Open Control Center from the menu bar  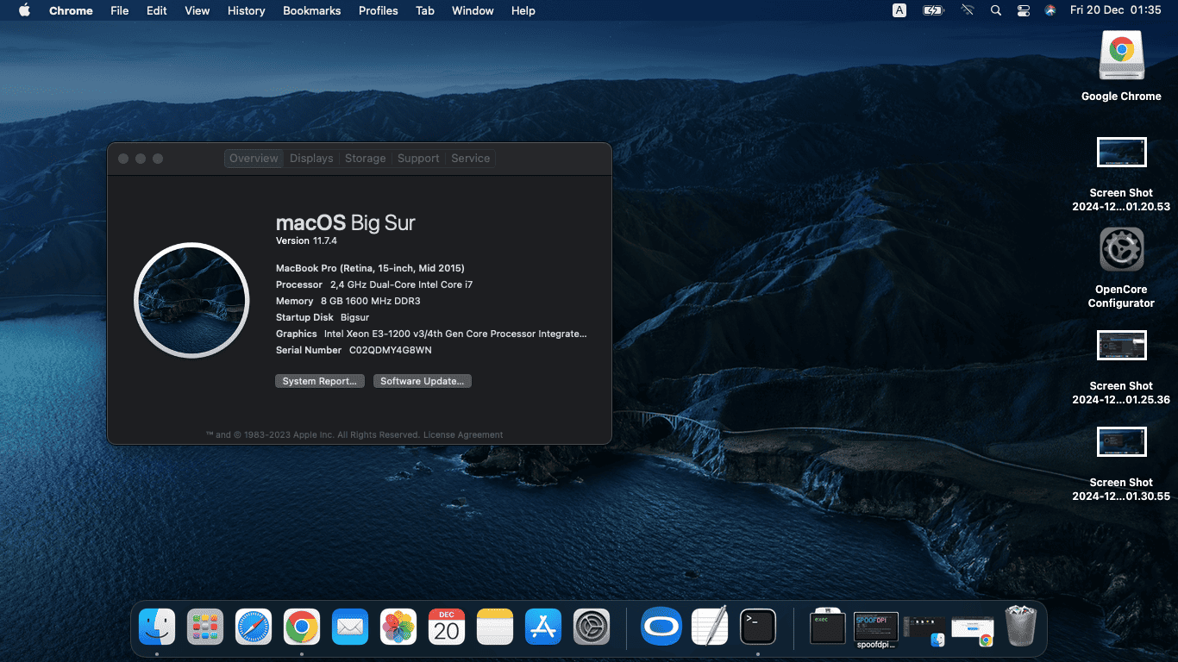click(1024, 10)
